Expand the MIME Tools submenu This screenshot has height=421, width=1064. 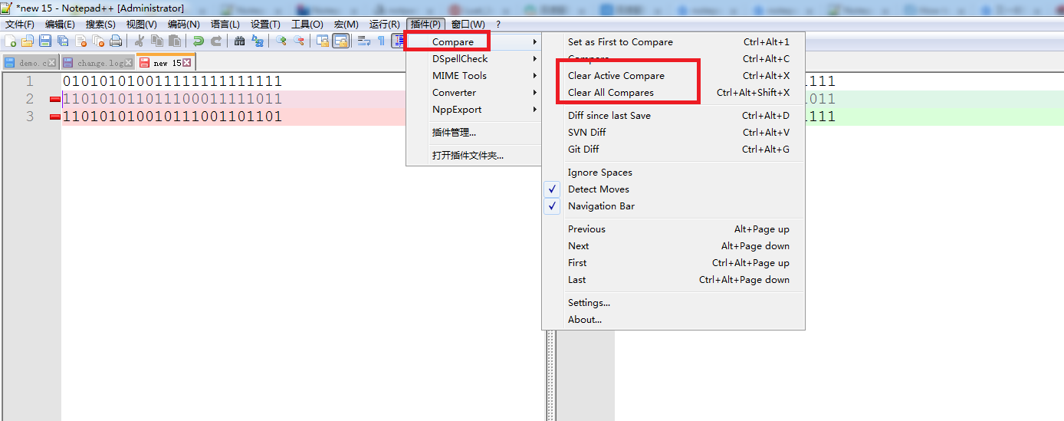pyautogui.click(x=474, y=76)
